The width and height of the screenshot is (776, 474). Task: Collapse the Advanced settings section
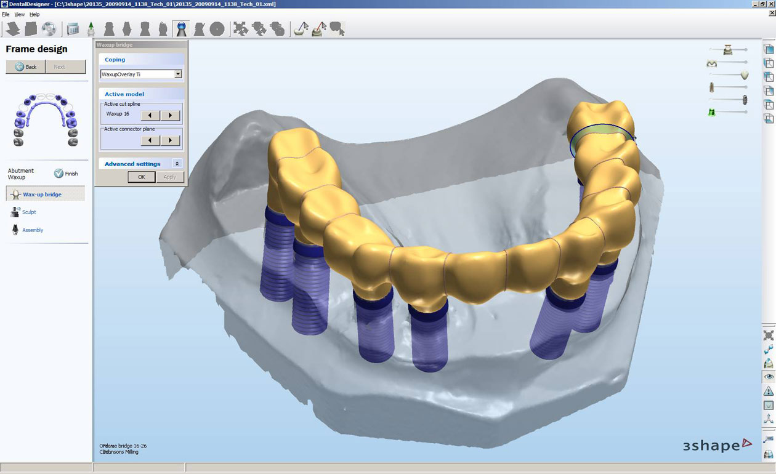coord(177,164)
